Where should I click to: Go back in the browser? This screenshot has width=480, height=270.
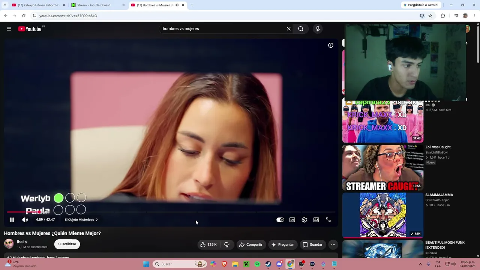6,16
